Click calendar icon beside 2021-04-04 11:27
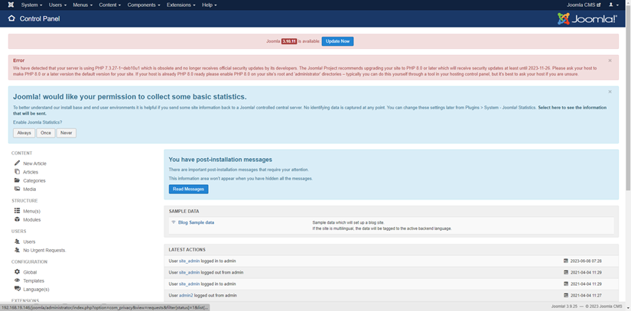The image size is (631, 311). 566,295
